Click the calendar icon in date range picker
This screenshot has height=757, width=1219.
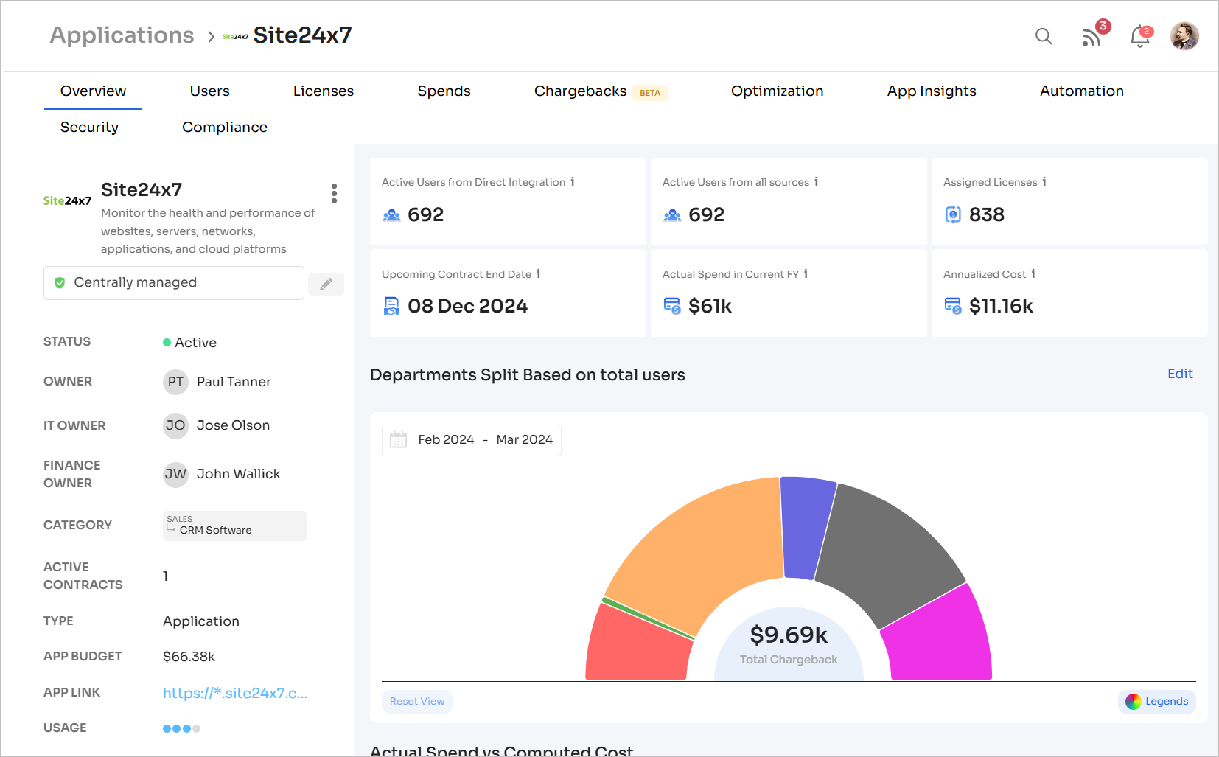coord(398,440)
